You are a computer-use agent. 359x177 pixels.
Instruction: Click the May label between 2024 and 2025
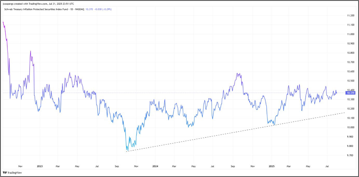193,166
